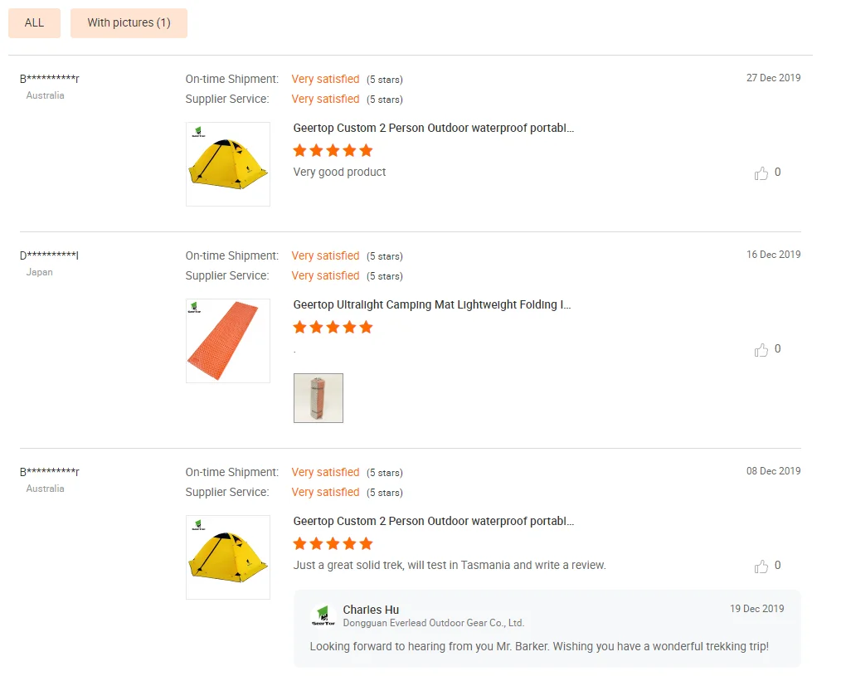The height and width of the screenshot is (676, 846).
Task: Click the GeerTop logo beside Charles Hu
Action: click(322, 616)
